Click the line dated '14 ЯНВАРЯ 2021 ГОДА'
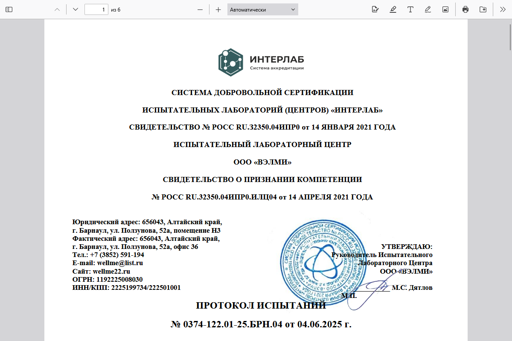512x341 pixels. point(262,127)
